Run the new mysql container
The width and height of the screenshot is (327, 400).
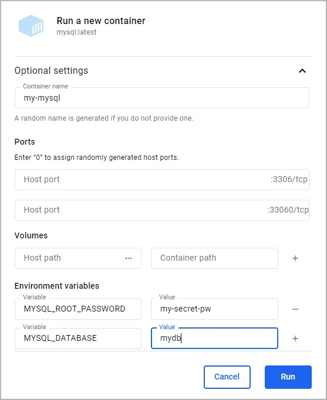[x=288, y=377]
